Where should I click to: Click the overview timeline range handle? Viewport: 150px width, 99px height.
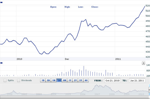click(x=149, y=90)
